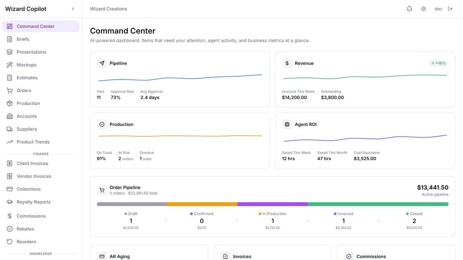Click the Rebates percent badge icon
This screenshot has height=260, width=463.
tap(10, 229)
